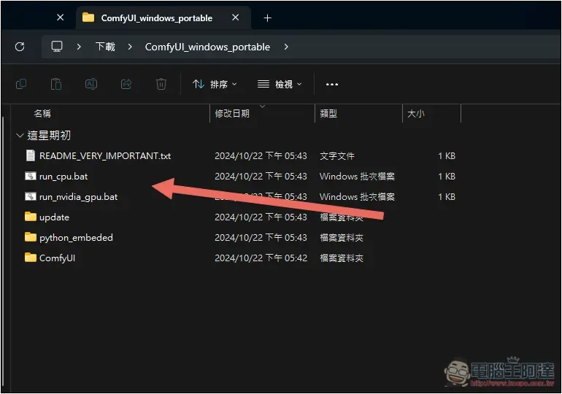Click the This PC monitor icon in address bar

coord(57,47)
